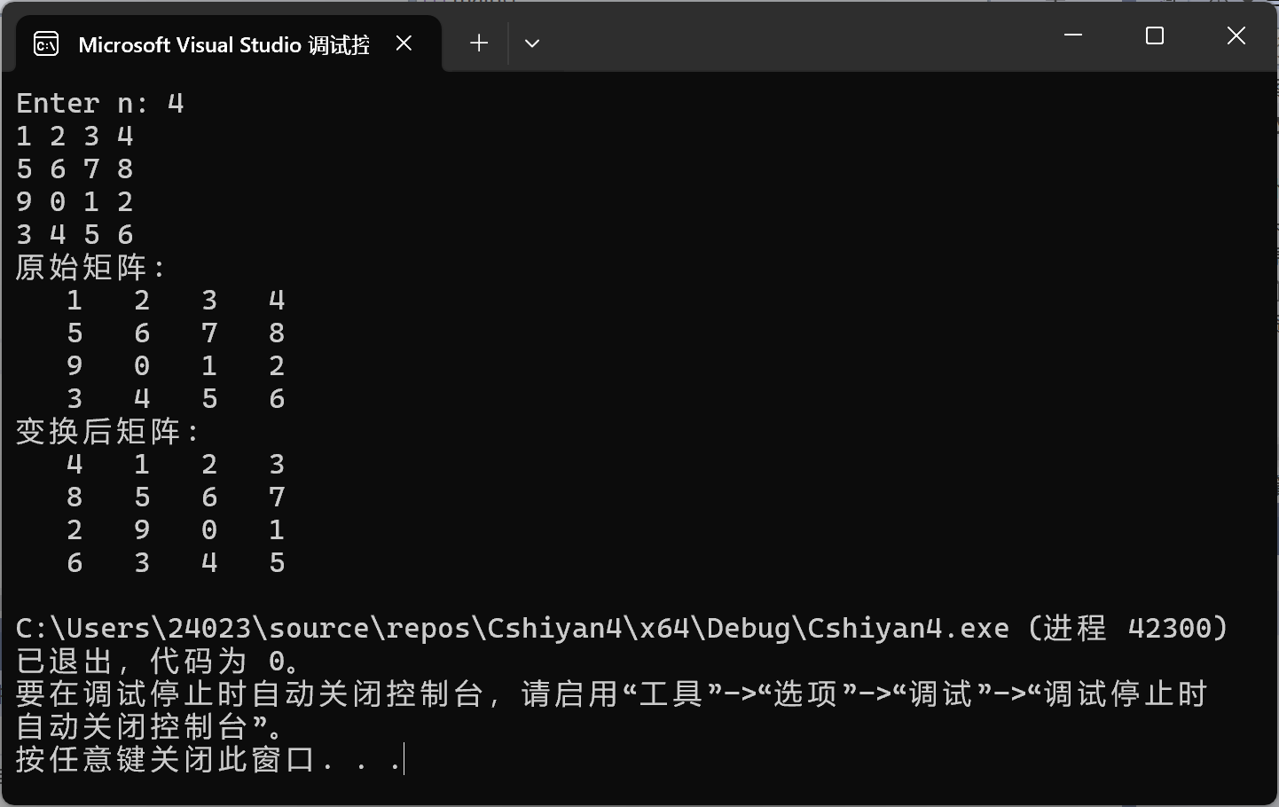Open a new tab with the plus icon
1279x807 pixels.
coord(479,43)
